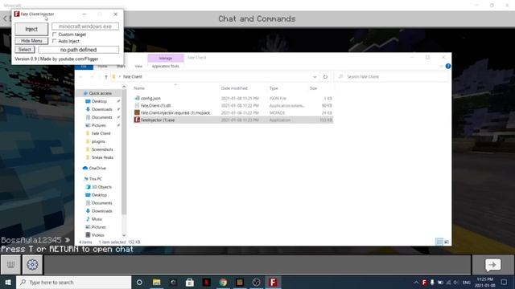Click the Back navigation arrow in Explorer
The height and width of the screenshot is (289, 515).
(x=80, y=77)
